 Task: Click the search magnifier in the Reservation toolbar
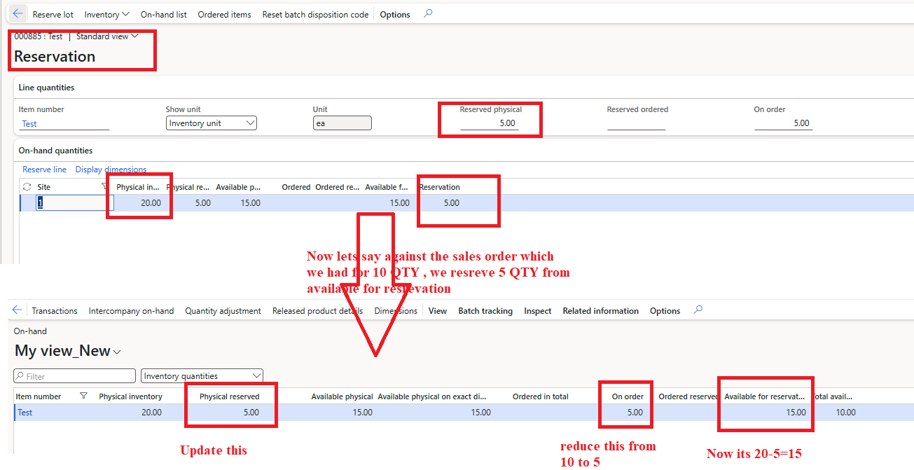coord(427,14)
